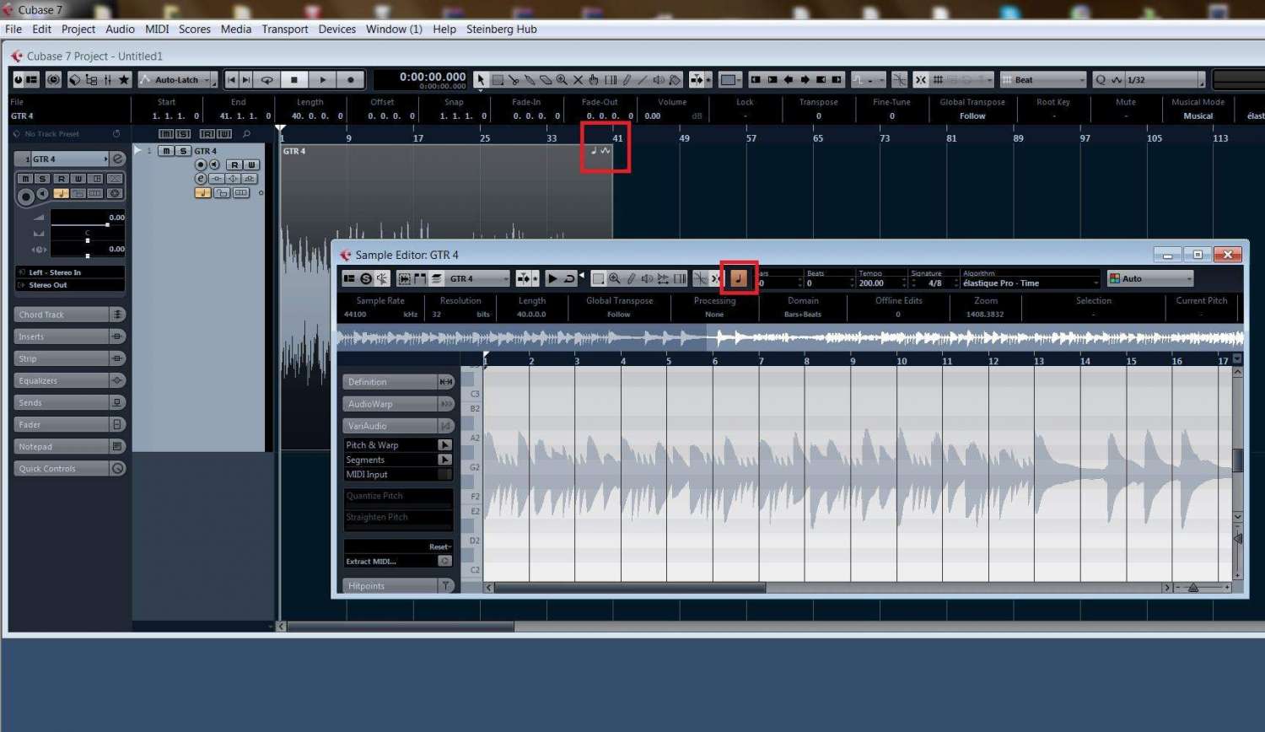Toggle Record Enable on GTR 4 track
Viewport: 1265px width, 732px height.
pyautogui.click(x=201, y=164)
